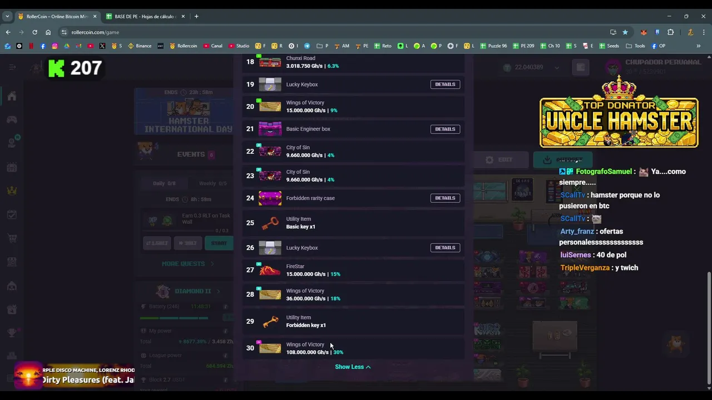
Task: Go back using the browser back arrow
Action: pos(8,32)
